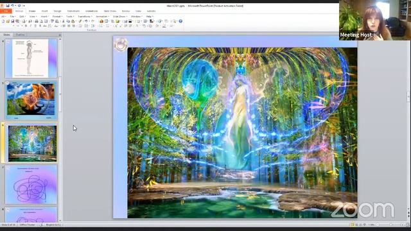Click the zoom percentage in status bar
This screenshot has width=411, height=231.
(x=372, y=225)
